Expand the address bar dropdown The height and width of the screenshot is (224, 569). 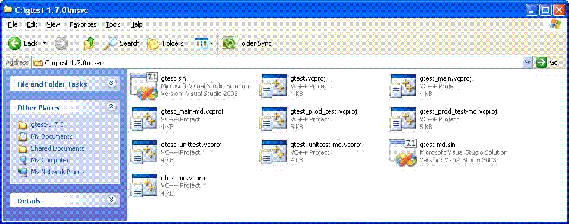pos(527,62)
